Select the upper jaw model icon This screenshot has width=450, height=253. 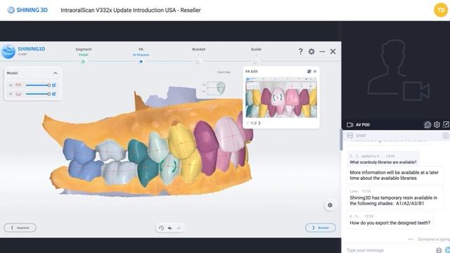18,85
